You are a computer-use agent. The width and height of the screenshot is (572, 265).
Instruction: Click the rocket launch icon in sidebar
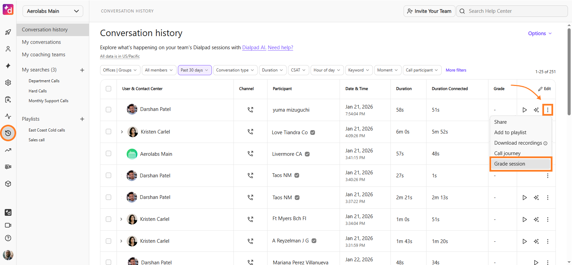coord(8,32)
